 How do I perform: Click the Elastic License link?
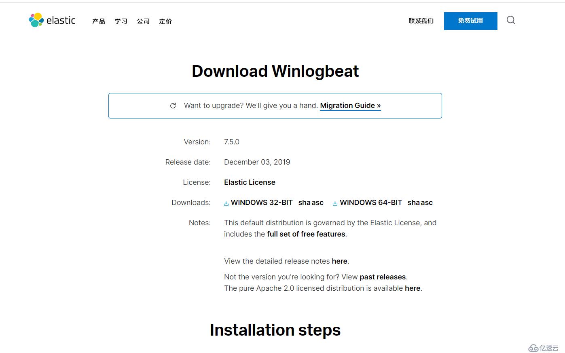(250, 182)
